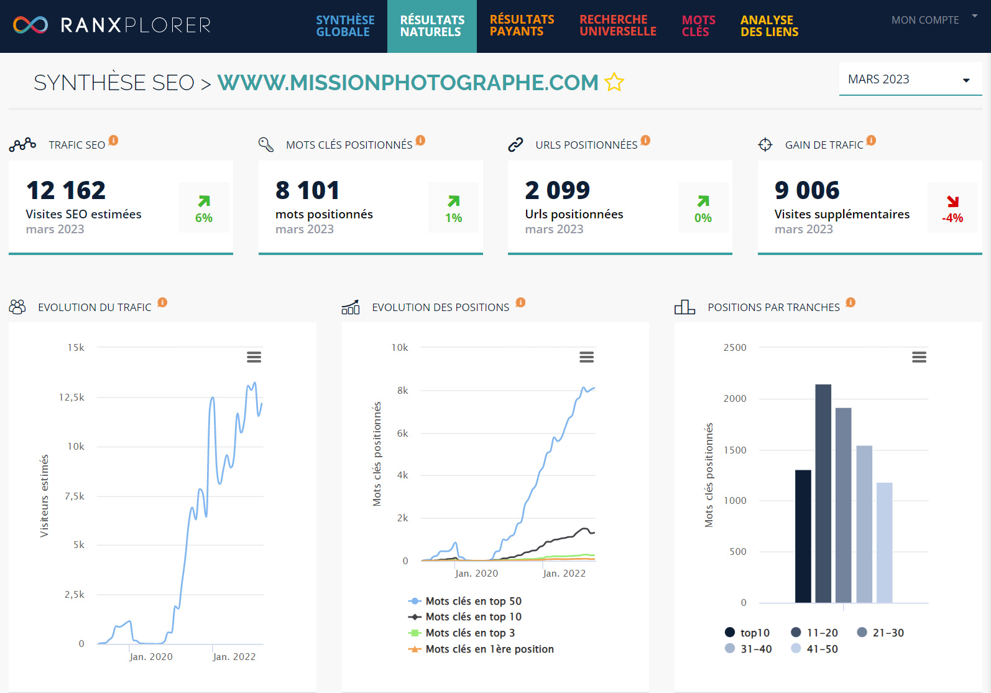Open info tooltip next to URLs positionnées

tap(646, 141)
